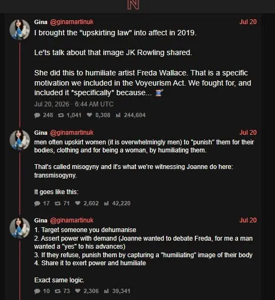The width and height of the screenshot is (275, 300).
Task: Click the heart icon showing 2,306
Action: click(x=78, y=291)
